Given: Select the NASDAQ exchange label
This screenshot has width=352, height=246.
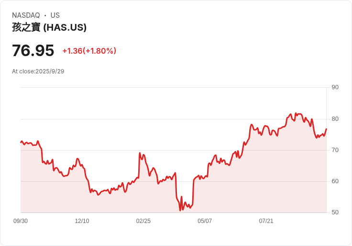Looking at the screenshot, I should pos(26,15).
